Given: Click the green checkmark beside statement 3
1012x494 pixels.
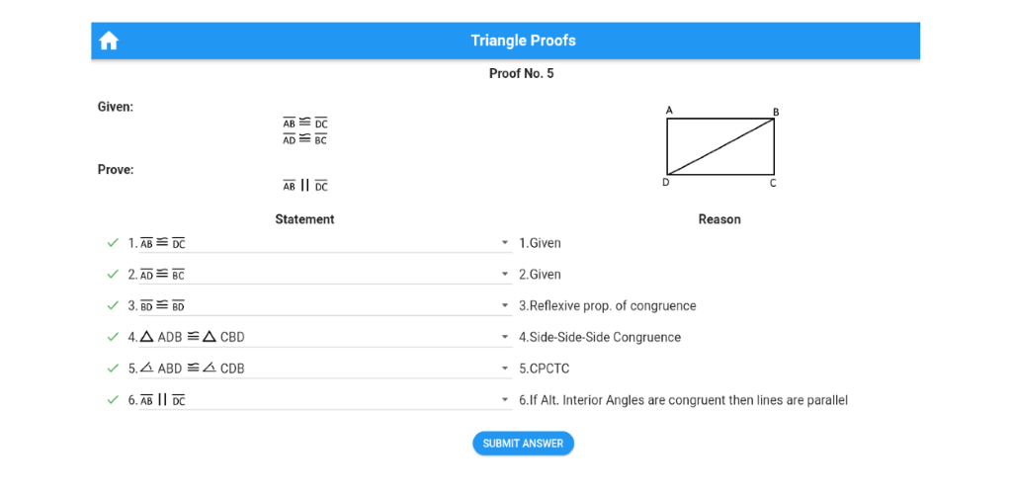Looking at the screenshot, I should point(113,305).
